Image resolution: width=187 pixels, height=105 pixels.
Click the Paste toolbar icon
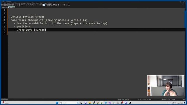[x=20, y=5]
